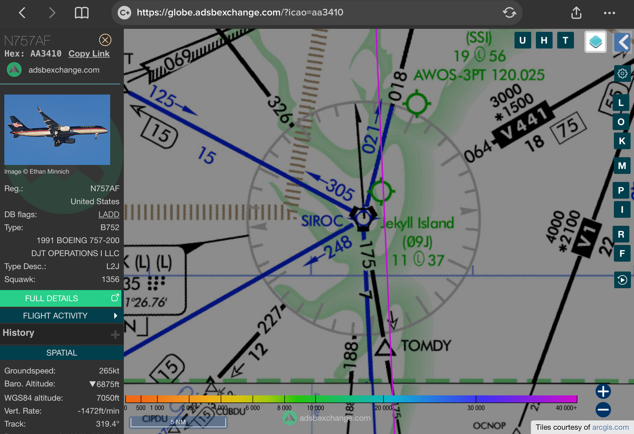This screenshot has width=634, height=434.
Task: Click the SIROC waypoint label
Action: tap(322, 221)
